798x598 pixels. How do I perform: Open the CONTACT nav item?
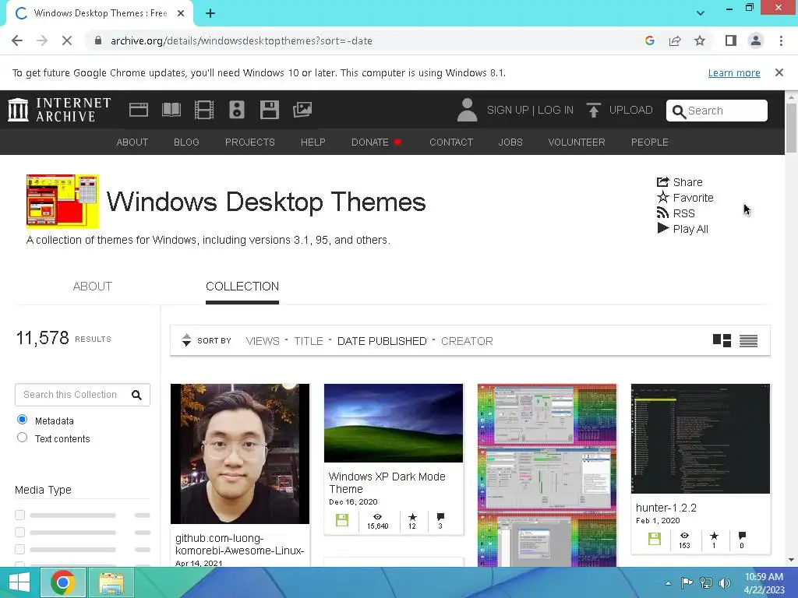(x=451, y=142)
